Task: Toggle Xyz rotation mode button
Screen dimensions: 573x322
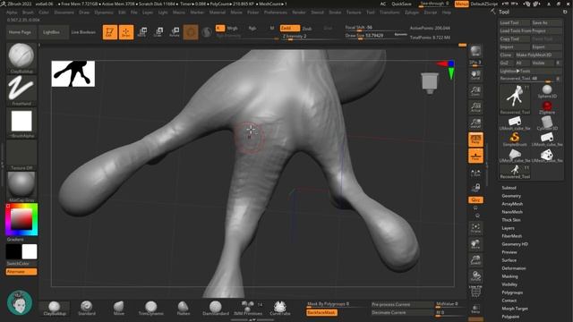Action: pos(475,200)
